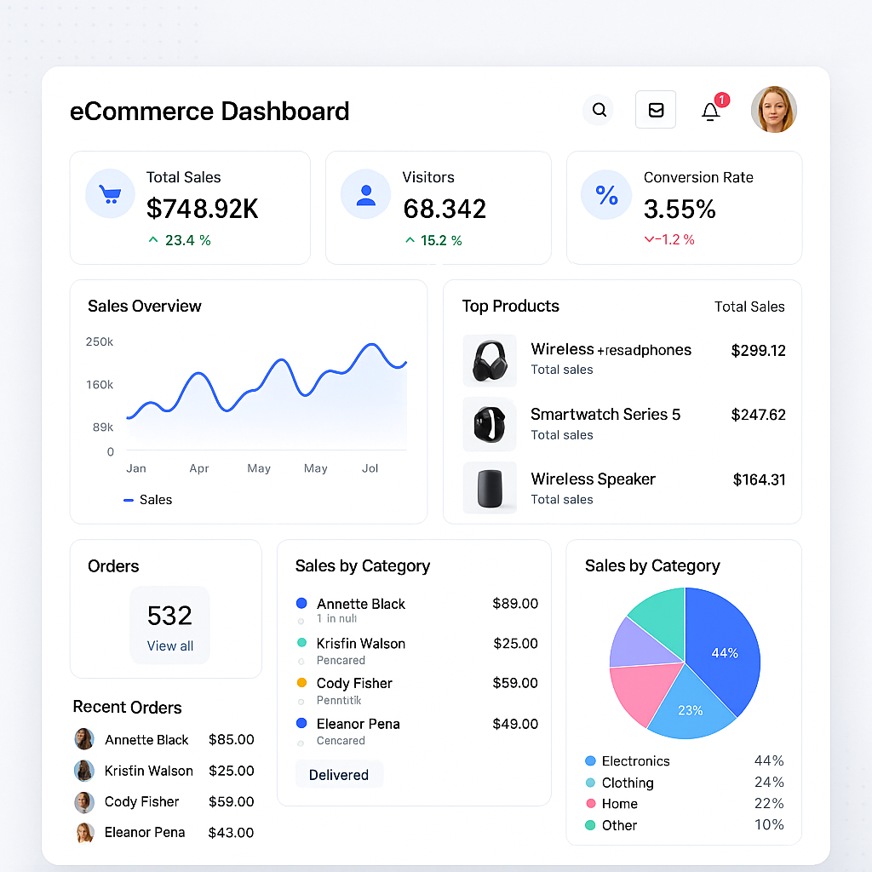
Task: Open the Smartwatch Series 5 product thumbnail
Action: pos(490,425)
